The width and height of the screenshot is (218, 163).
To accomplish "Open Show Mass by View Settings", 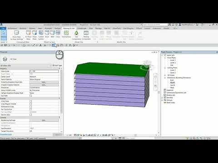I will point(17,35).
